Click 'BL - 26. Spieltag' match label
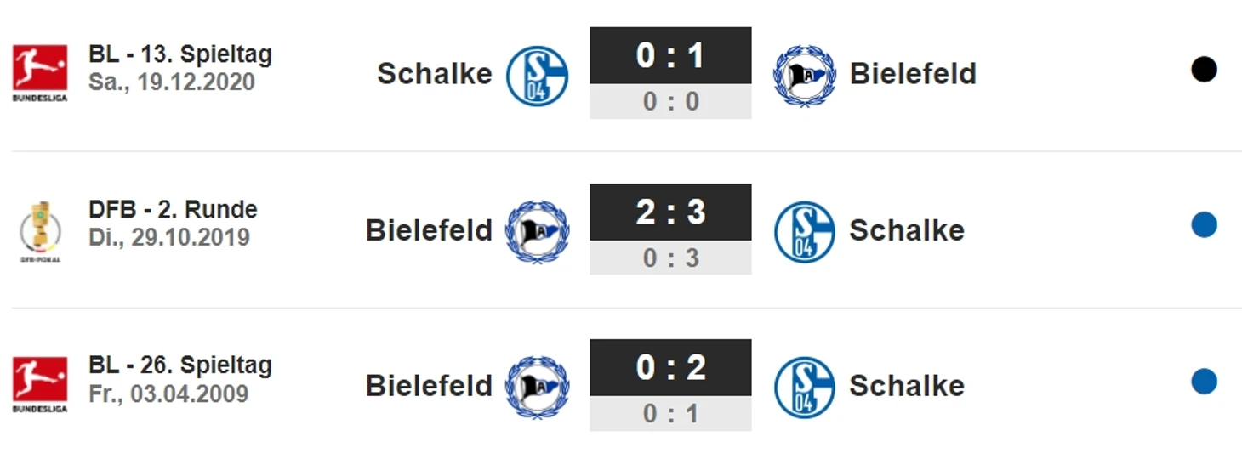 click(x=180, y=365)
